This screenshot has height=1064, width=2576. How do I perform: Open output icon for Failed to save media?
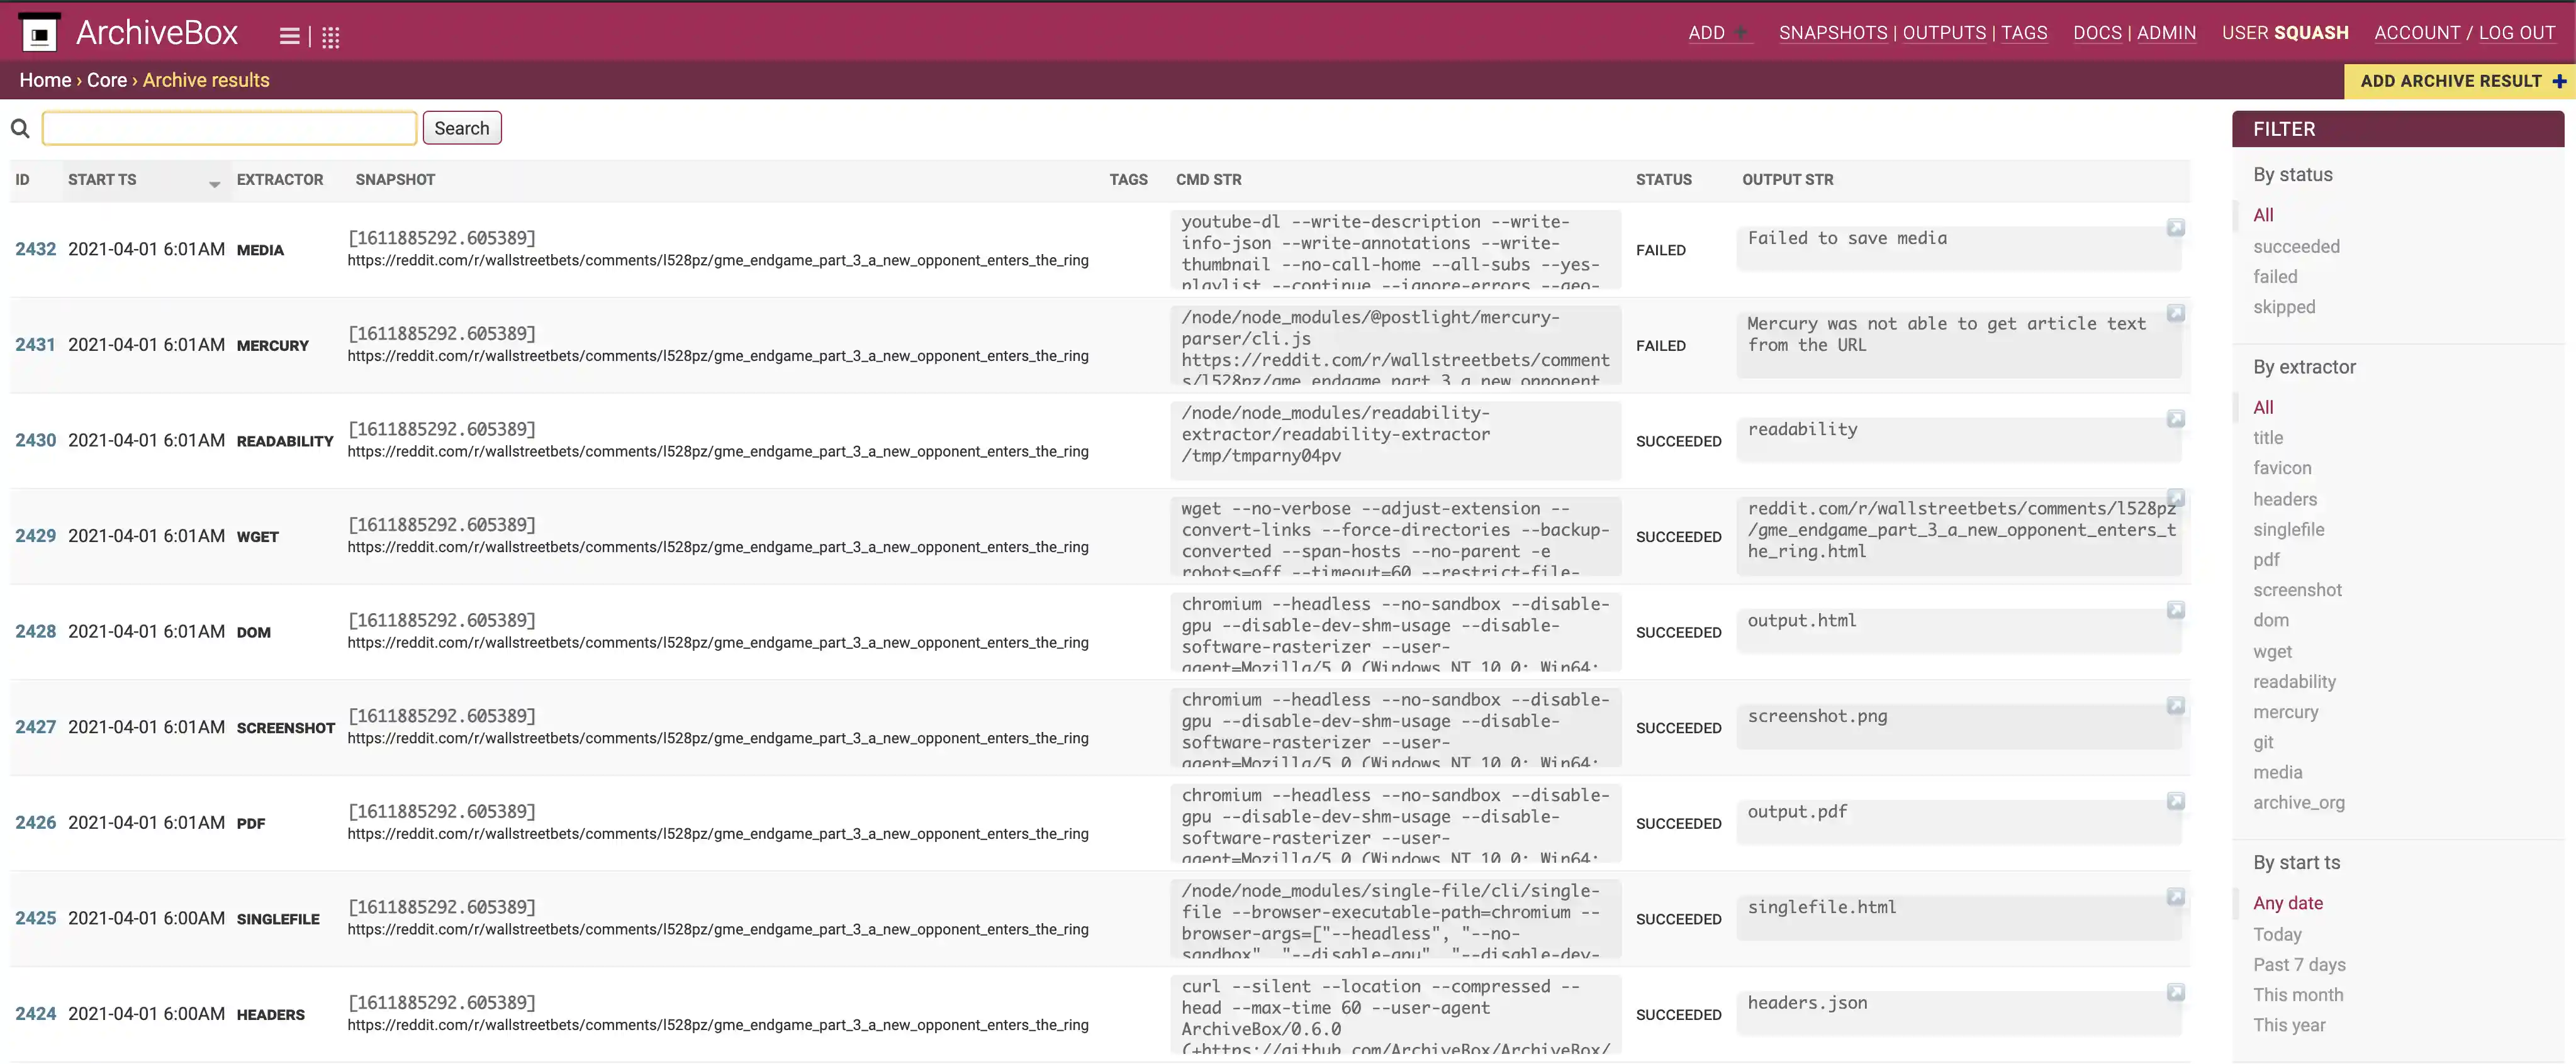(2175, 228)
